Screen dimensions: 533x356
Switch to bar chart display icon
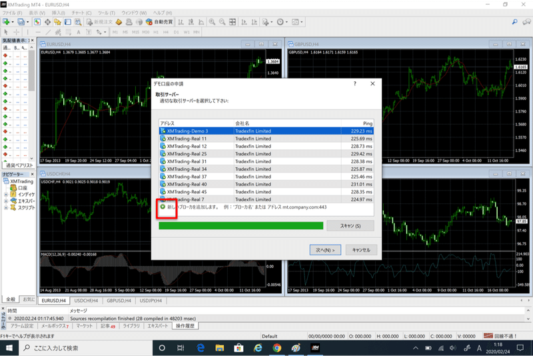(181, 22)
